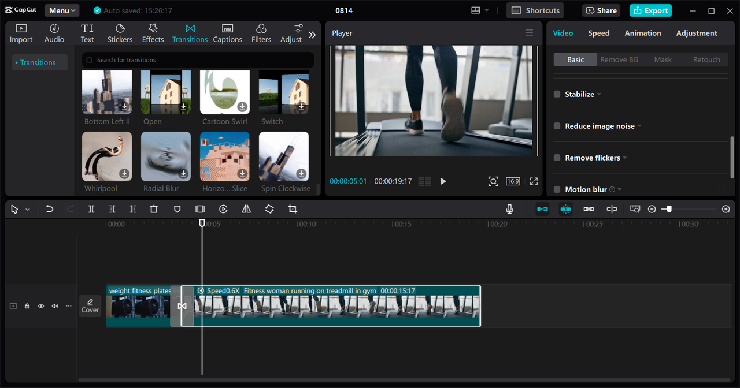Click the Add marker shield icon
The width and height of the screenshot is (740, 388).
point(177,209)
